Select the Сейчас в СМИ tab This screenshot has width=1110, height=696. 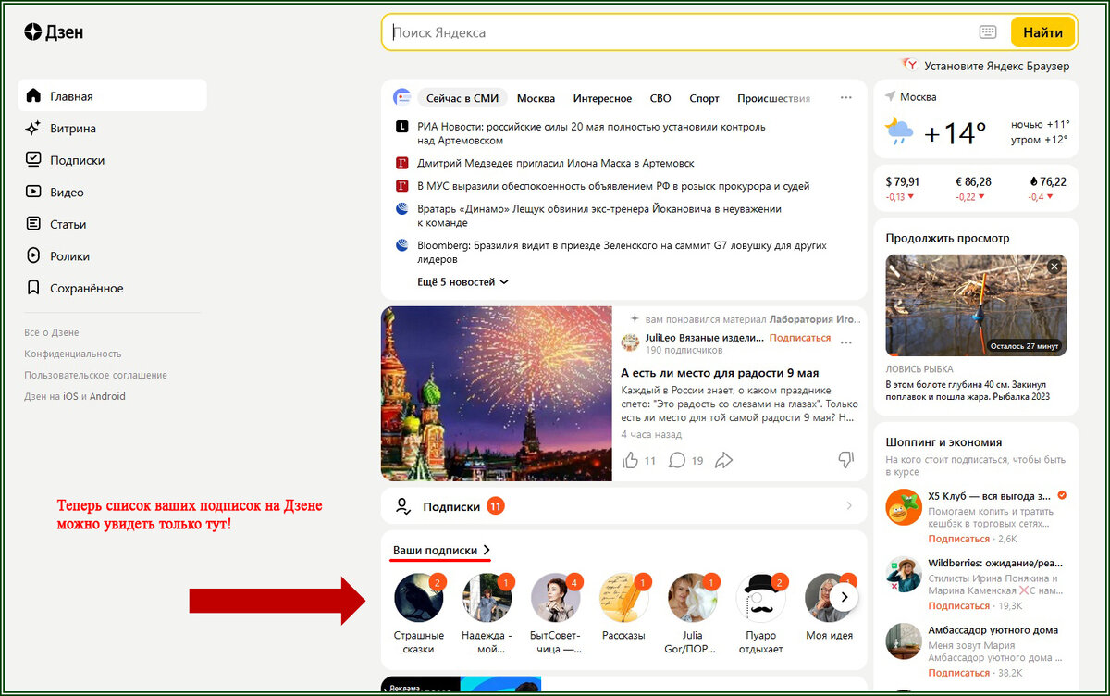pyautogui.click(x=462, y=98)
